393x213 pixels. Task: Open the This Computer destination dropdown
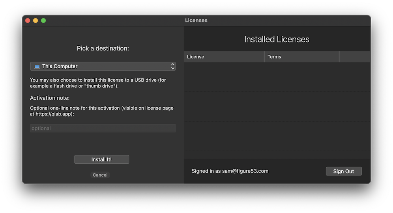pyautogui.click(x=103, y=66)
